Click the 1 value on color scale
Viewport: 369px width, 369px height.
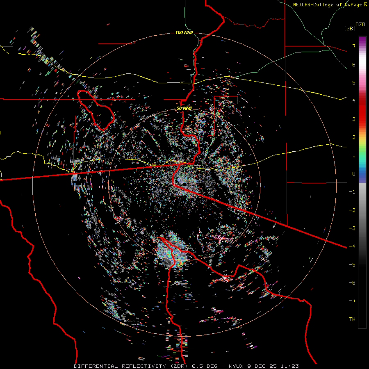(354, 155)
